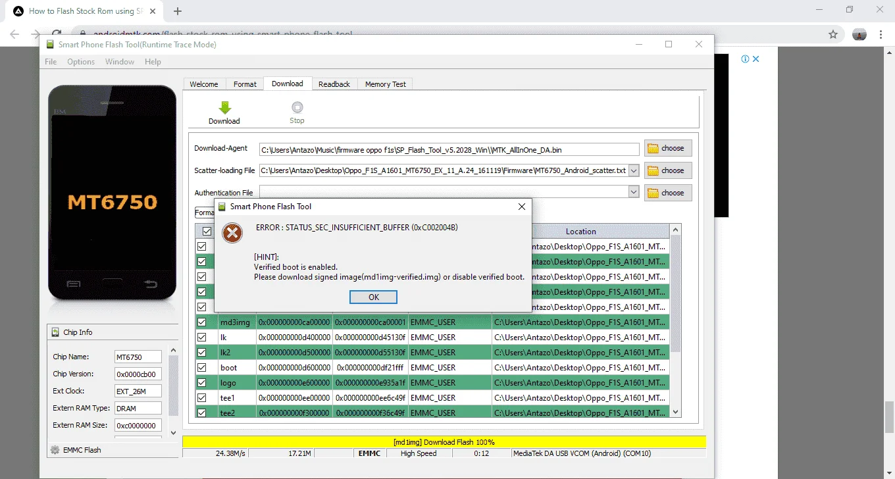The image size is (895, 479).
Task: Click the ad info icon
Action: click(x=745, y=59)
